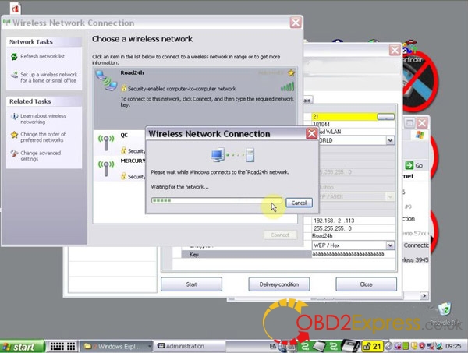Open the WEP / Hex encryption dropdown
Viewport: 468px width, 353px height.
pyautogui.click(x=390, y=245)
